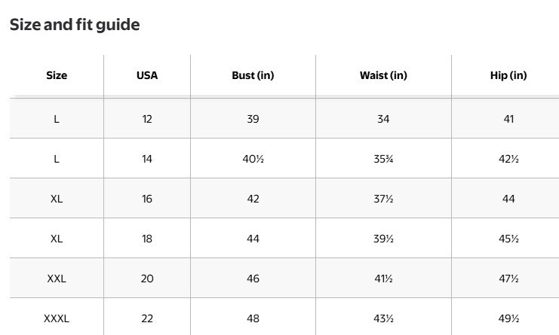Viewport: 559px width, 335px height.
Task: Select USA size 14 cell
Action: (147, 159)
